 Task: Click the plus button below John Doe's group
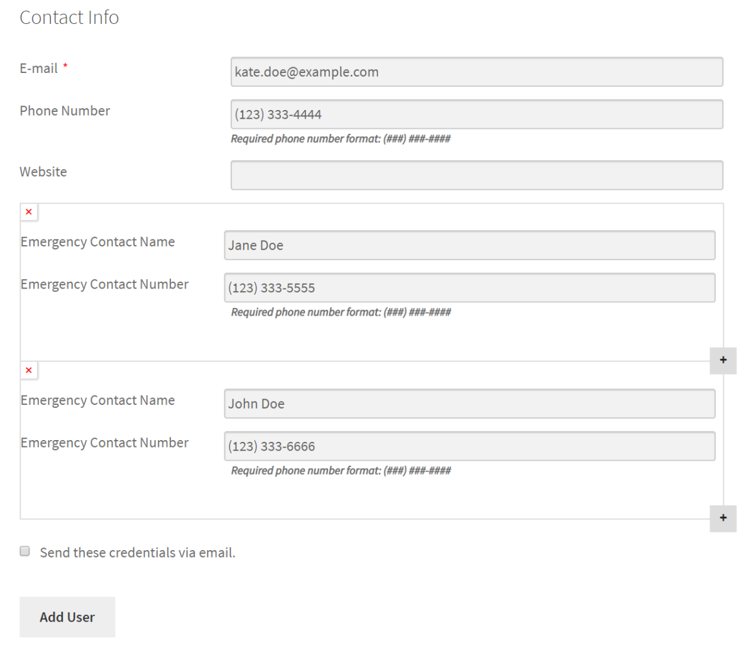pos(723,518)
